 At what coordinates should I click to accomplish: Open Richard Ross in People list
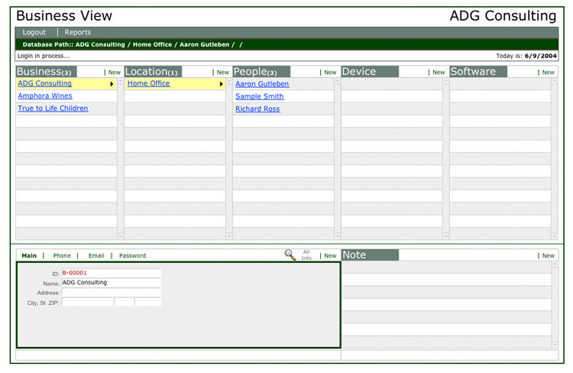point(258,109)
